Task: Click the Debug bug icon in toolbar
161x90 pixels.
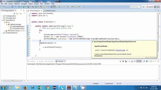Action: coord(19,7)
